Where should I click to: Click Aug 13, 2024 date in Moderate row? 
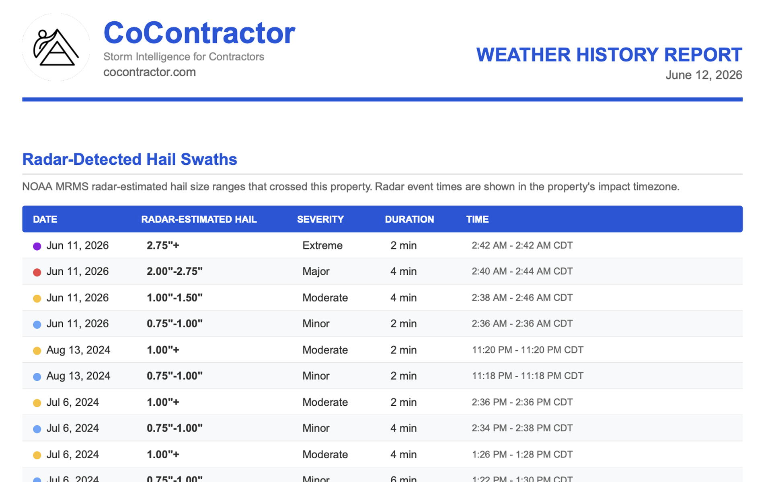point(78,350)
